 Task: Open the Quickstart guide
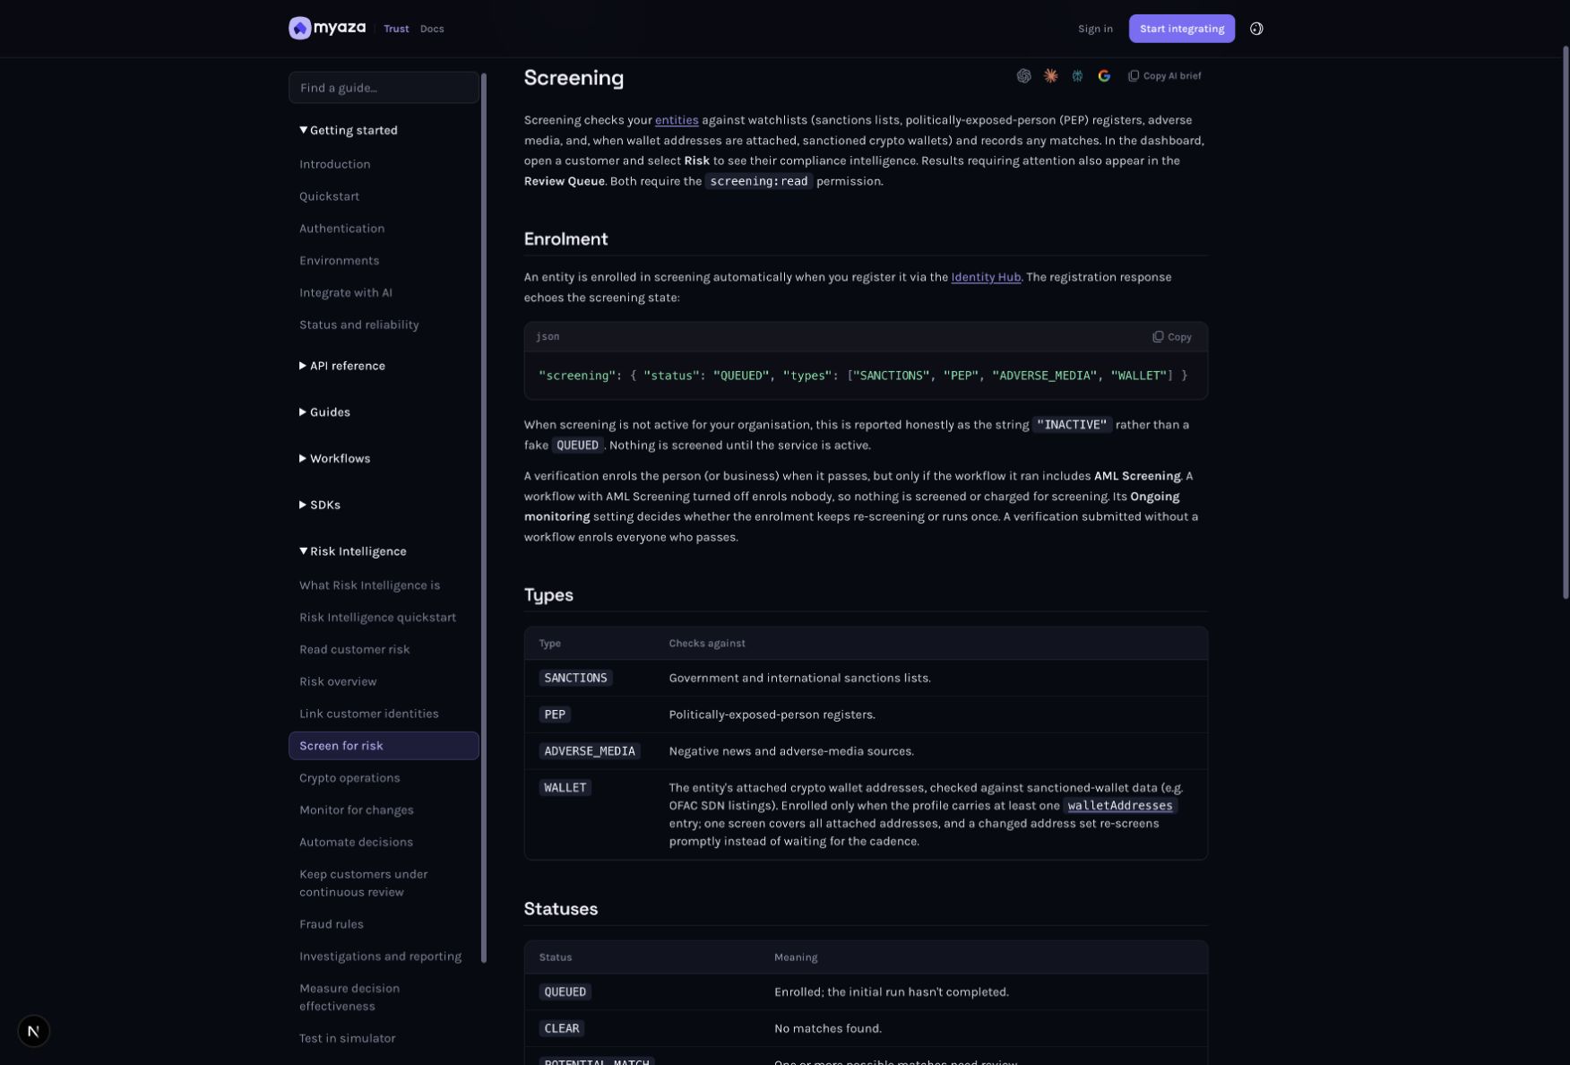click(329, 196)
